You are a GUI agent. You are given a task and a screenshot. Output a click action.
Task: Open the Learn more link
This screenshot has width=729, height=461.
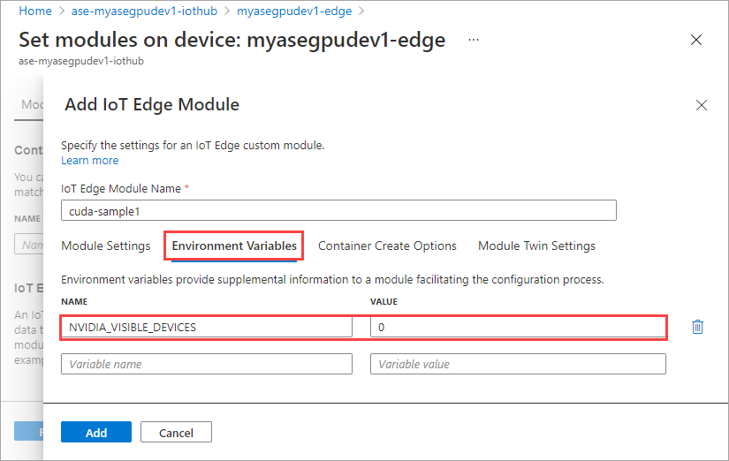point(90,161)
